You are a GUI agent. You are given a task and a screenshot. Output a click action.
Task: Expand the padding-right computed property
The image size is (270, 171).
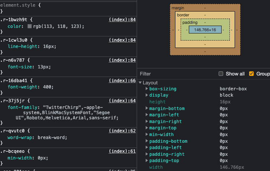tap(146, 154)
